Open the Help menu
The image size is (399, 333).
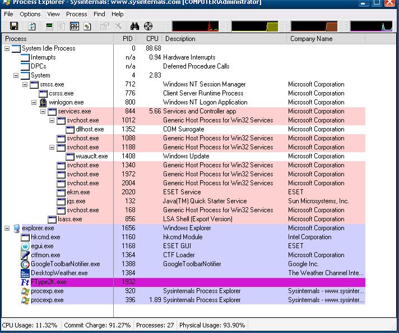click(117, 14)
